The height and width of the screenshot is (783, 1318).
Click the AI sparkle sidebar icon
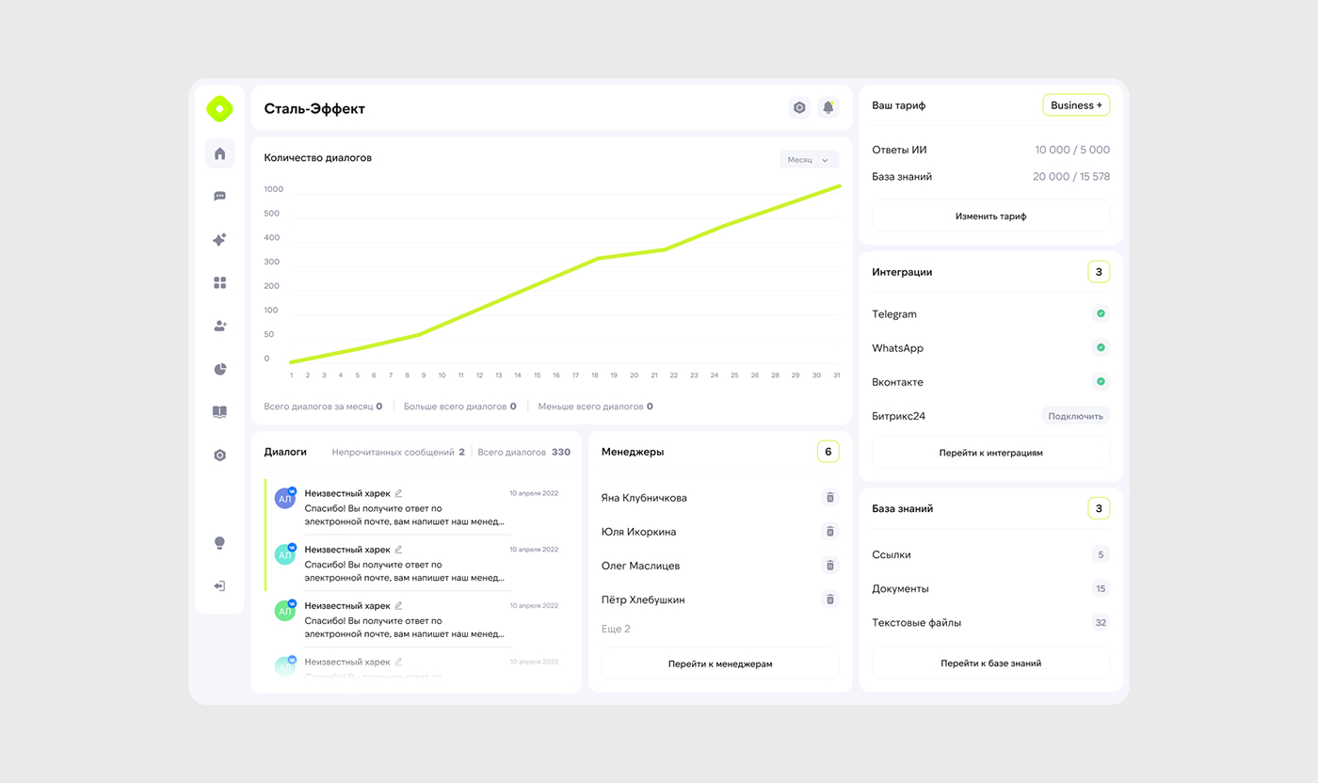pos(219,240)
